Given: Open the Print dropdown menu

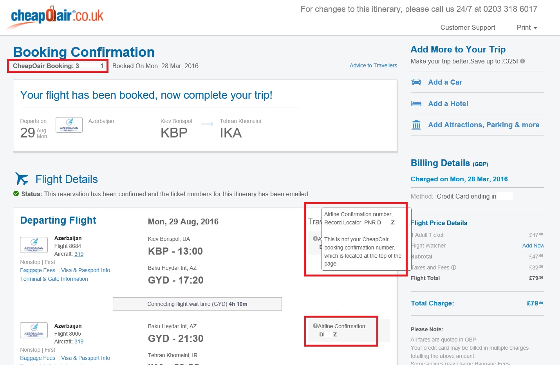Looking at the screenshot, I should click(527, 27).
